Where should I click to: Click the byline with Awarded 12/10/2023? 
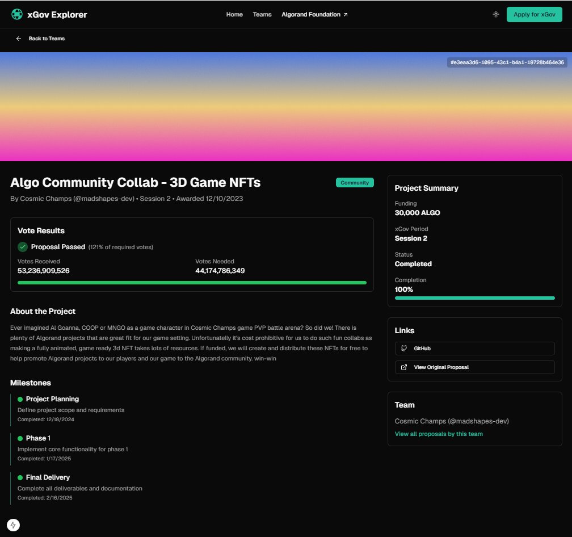(127, 199)
